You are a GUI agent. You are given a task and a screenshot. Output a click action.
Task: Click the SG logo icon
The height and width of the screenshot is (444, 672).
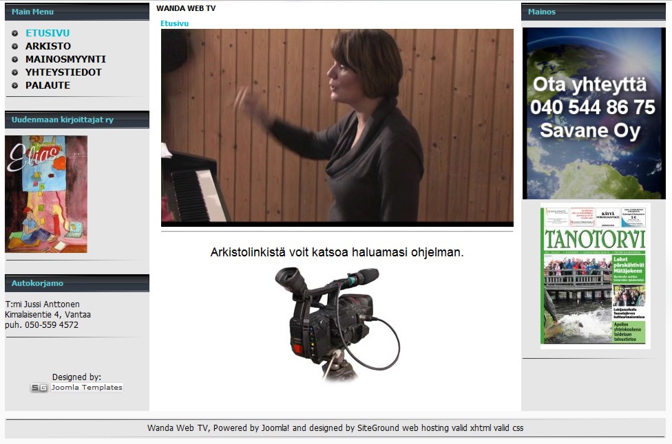pyautogui.click(x=39, y=388)
